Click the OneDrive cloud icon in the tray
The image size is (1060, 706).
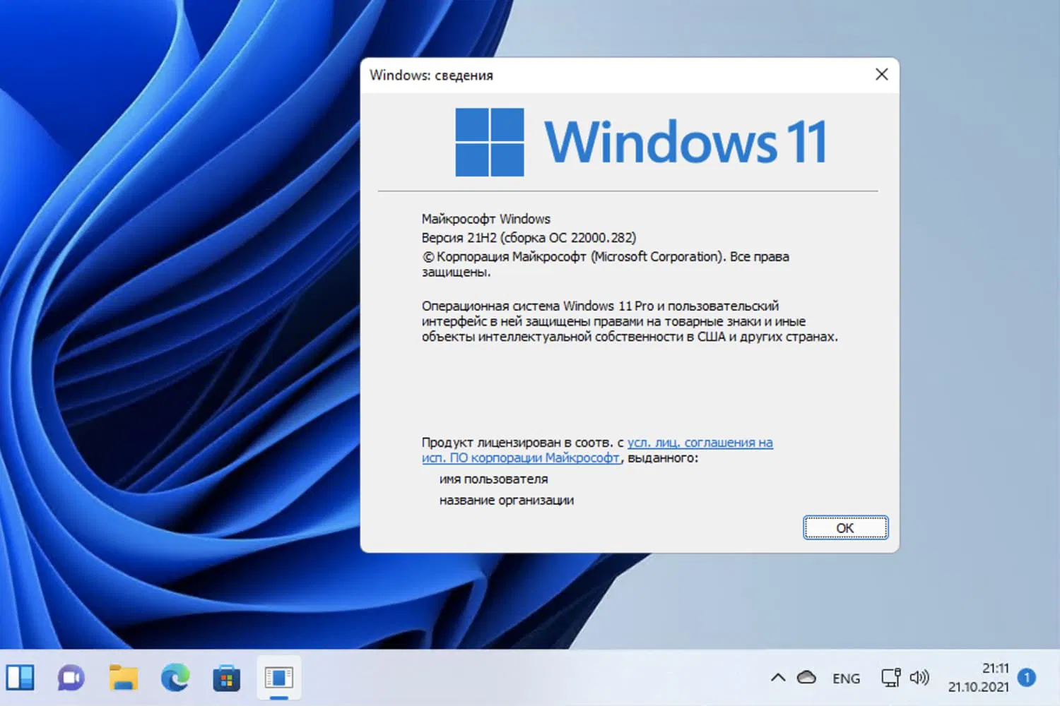[807, 677]
